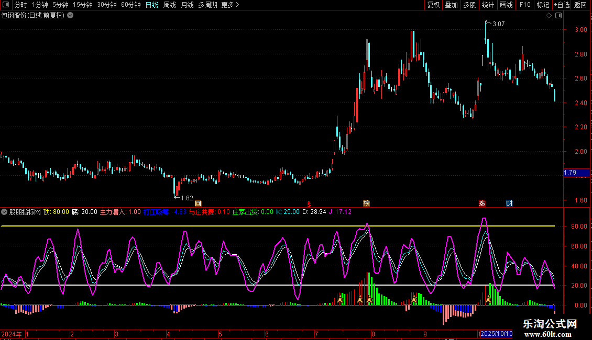This screenshot has width=592, height=340.
Task: Click the 标记 mark button
Action: [543, 5]
